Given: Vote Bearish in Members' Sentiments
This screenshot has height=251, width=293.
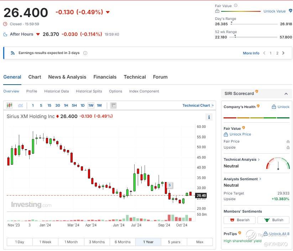Looking at the screenshot, I should point(239,220).
